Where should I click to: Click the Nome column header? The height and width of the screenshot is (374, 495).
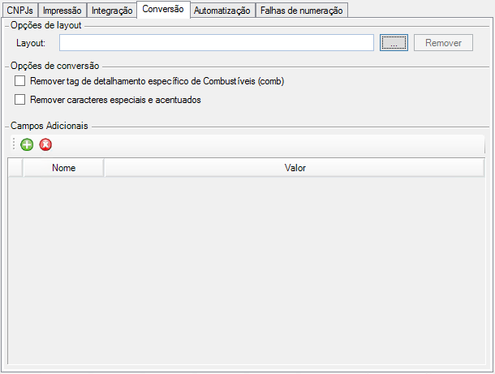[63, 168]
